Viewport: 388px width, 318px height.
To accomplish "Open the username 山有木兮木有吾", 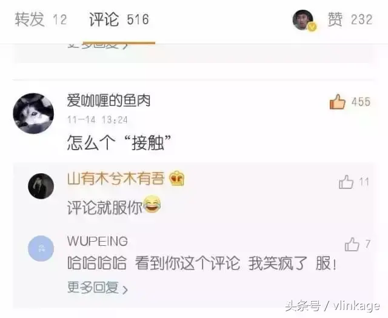I will click(116, 178).
